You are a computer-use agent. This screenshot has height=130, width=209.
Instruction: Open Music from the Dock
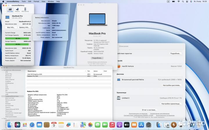112,125
